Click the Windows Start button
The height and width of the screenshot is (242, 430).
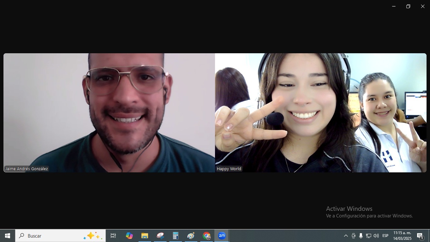click(x=8, y=236)
